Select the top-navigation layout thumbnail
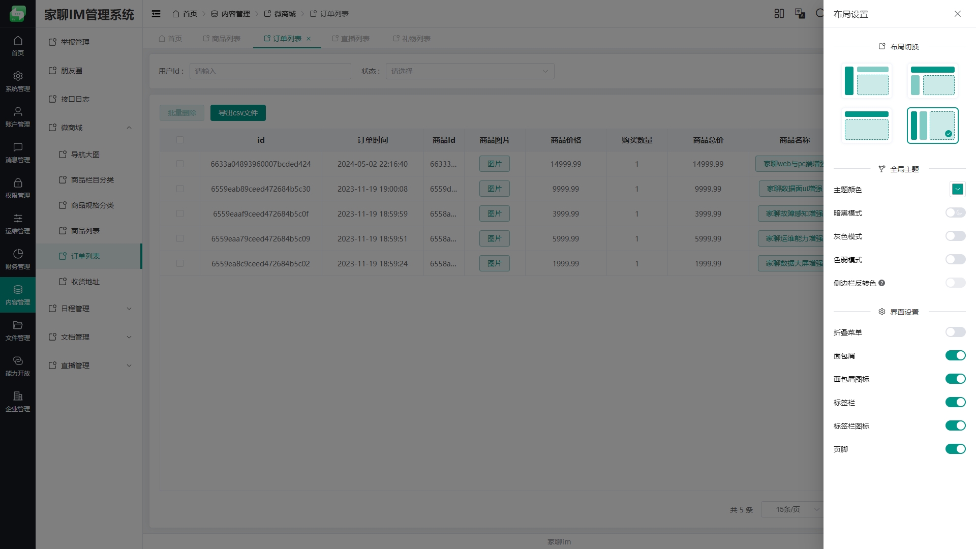This screenshot has width=976, height=549. (x=866, y=126)
